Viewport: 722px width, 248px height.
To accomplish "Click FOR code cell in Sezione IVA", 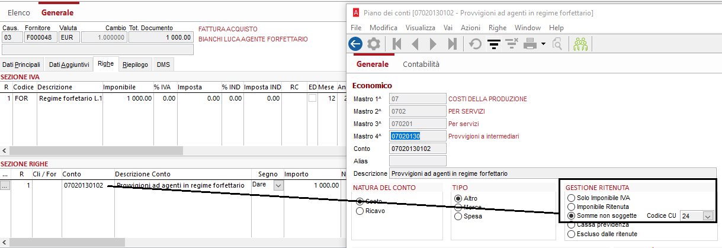I will click(24, 98).
